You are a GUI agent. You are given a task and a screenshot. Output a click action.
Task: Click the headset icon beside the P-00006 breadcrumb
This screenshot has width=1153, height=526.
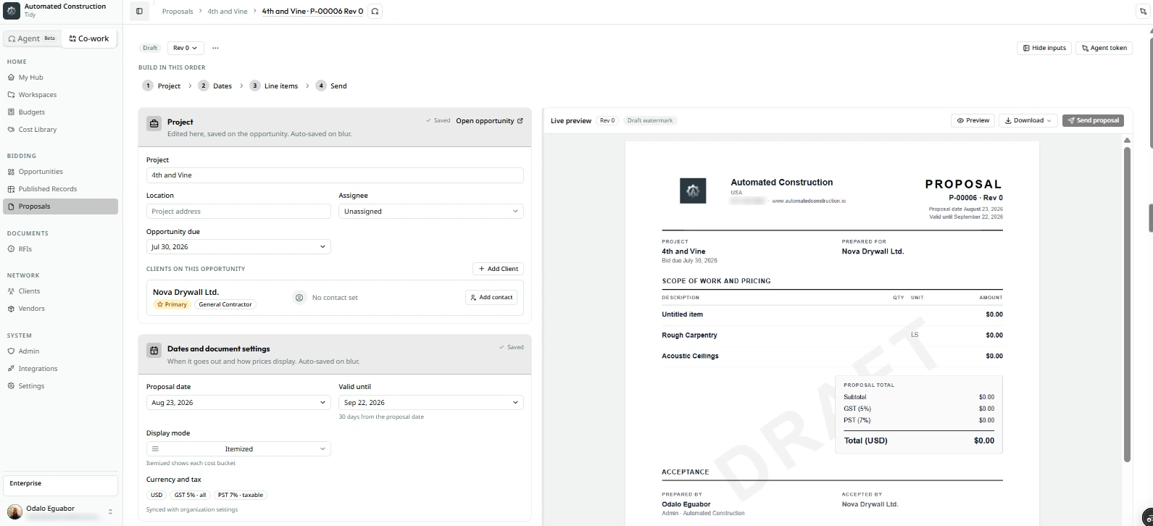[375, 12]
